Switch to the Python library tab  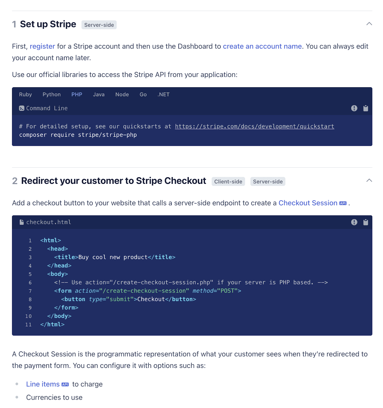pos(52,94)
